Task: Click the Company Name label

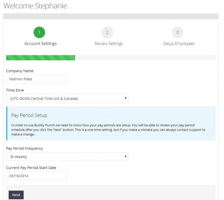Action: click(20, 71)
